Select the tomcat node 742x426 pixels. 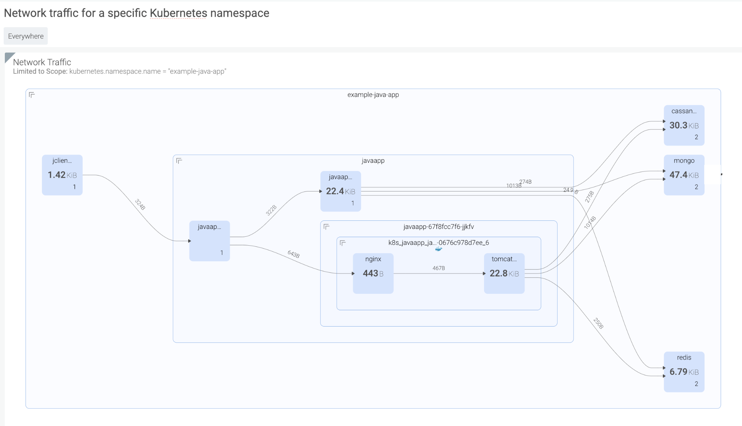tap(504, 273)
